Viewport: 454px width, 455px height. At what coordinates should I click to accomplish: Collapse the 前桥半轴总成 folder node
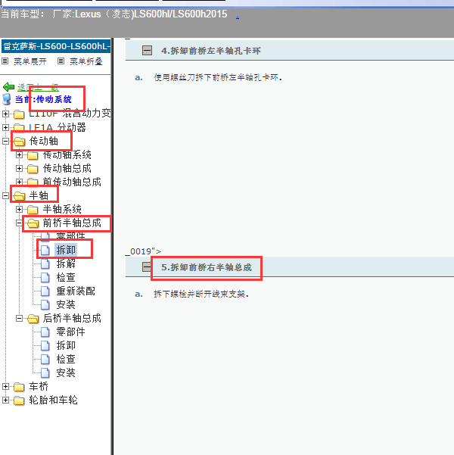coord(19,223)
